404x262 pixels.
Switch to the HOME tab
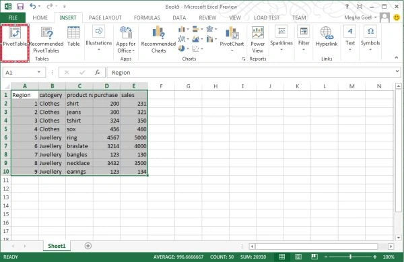[x=40, y=18]
